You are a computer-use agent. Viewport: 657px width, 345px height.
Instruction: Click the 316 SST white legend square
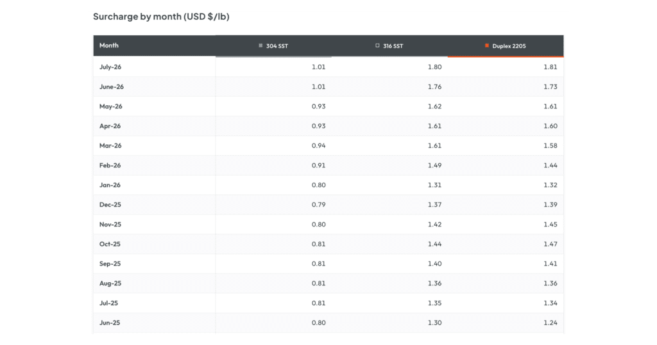tap(377, 46)
